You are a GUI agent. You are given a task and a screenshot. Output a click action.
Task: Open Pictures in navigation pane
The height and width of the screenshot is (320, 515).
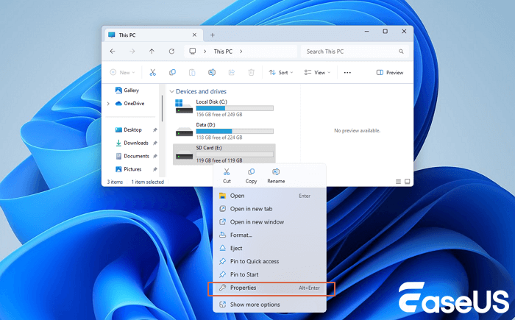[129, 169]
